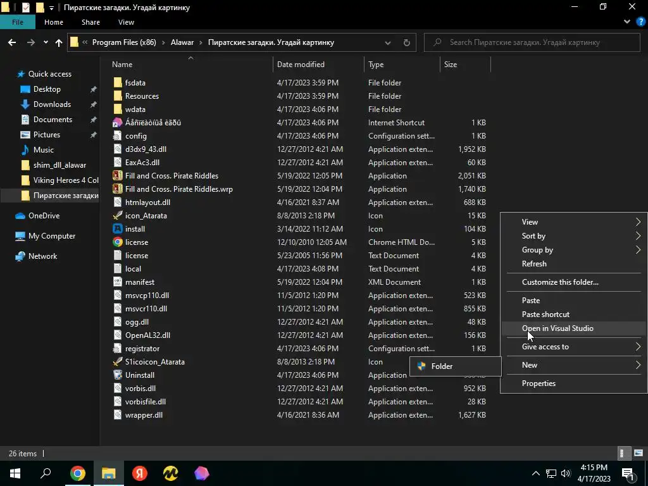Select the d3dx9_43.dll file name

[146, 149]
